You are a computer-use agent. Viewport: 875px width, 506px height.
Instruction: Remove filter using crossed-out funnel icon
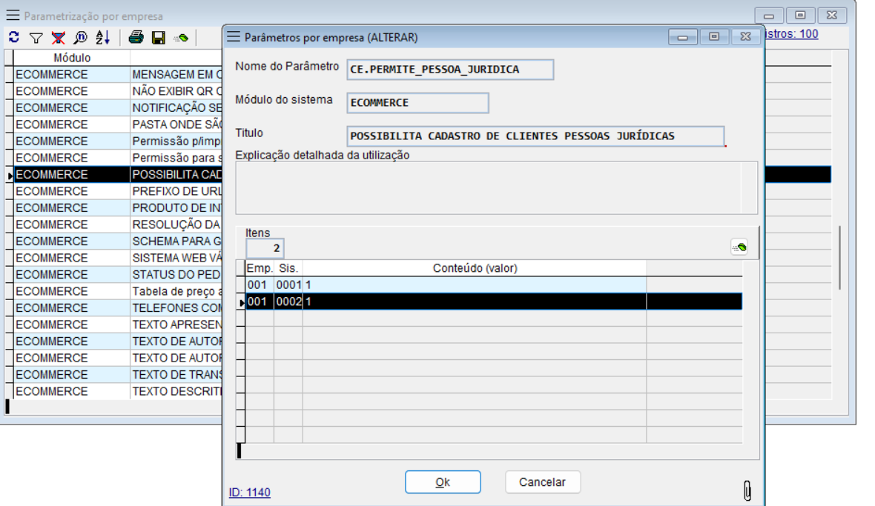pos(58,37)
